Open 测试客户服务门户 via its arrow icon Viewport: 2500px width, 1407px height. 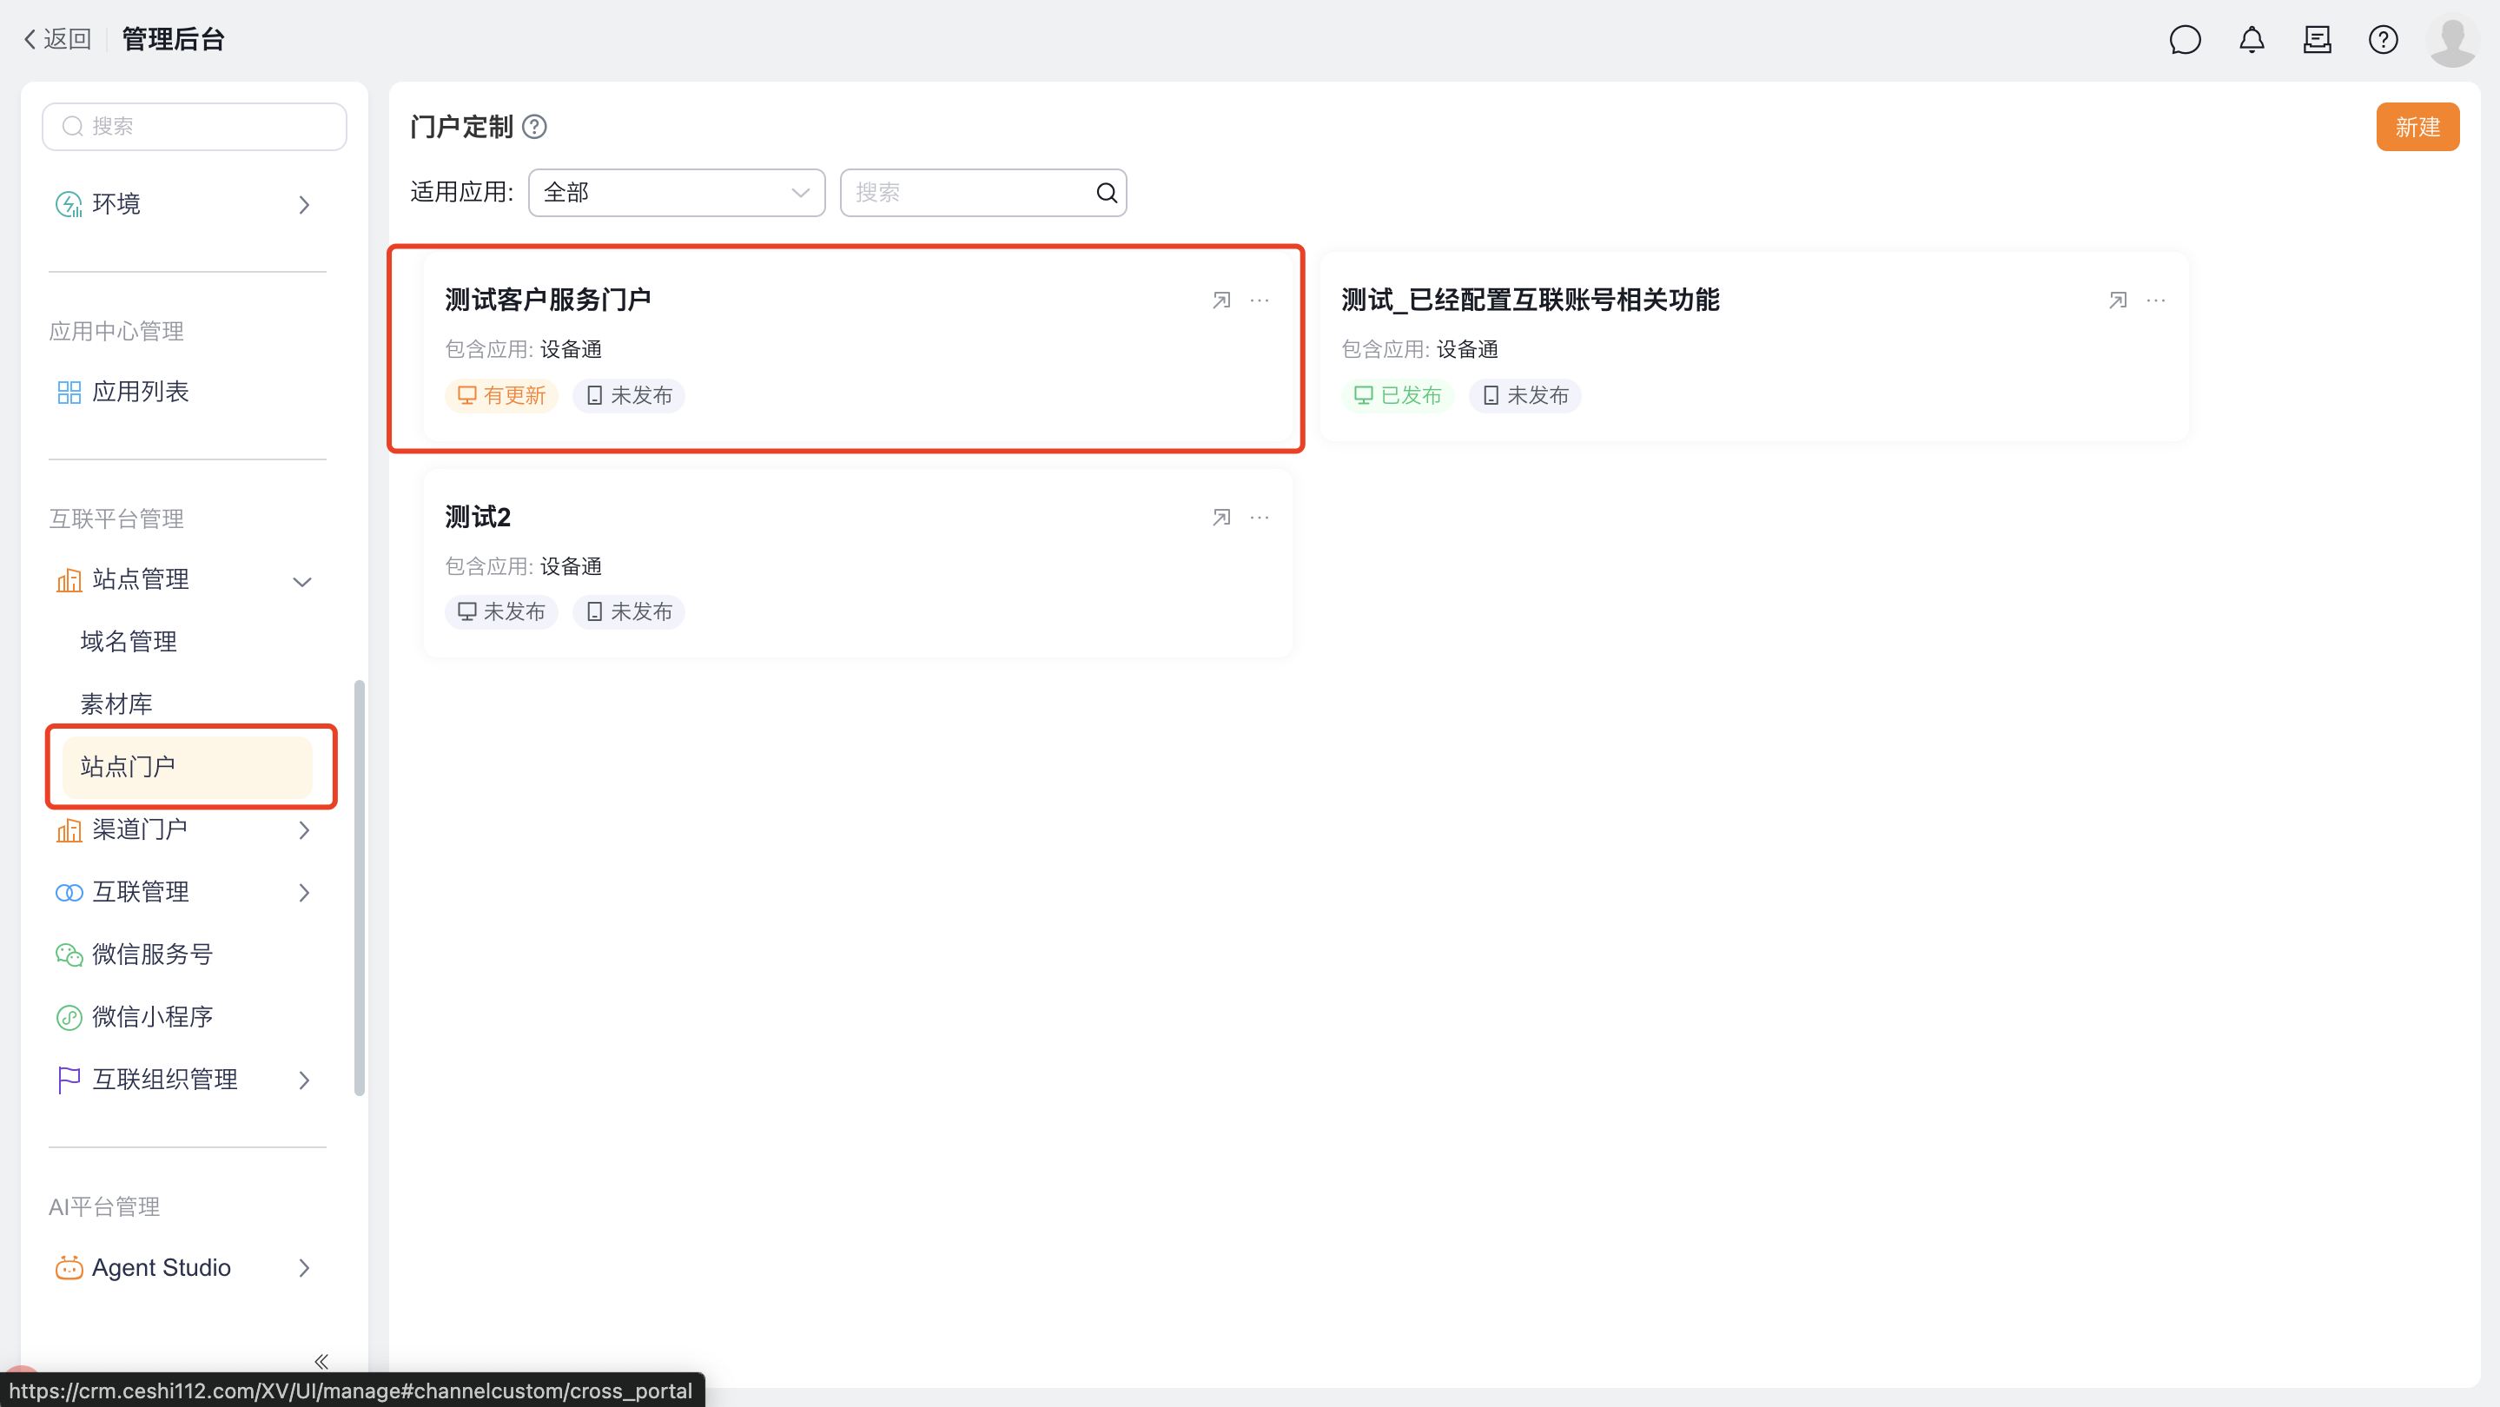point(1220,301)
